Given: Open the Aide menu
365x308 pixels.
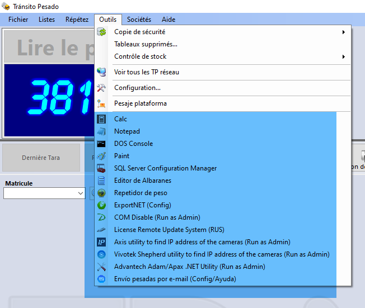Looking at the screenshot, I should pos(169,20).
